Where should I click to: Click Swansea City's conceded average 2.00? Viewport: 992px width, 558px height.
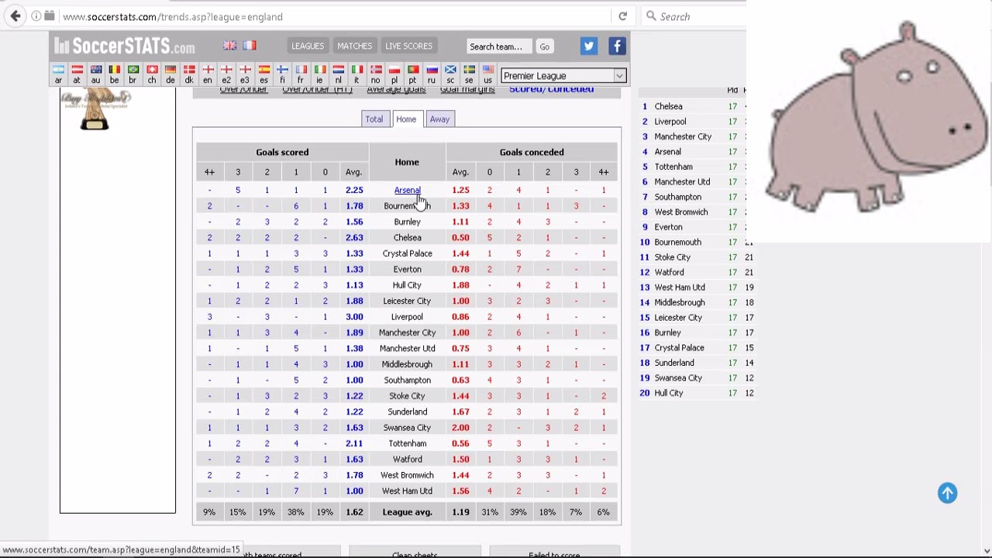click(x=460, y=428)
